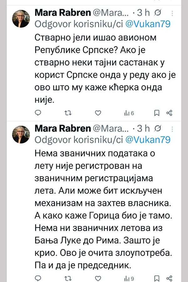Open three-dot menu on first tweet

(x=172, y=13)
